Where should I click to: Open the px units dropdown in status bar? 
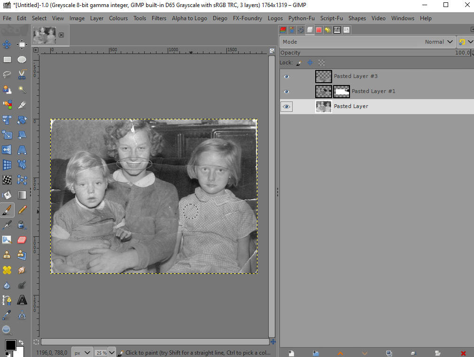[82, 352]
